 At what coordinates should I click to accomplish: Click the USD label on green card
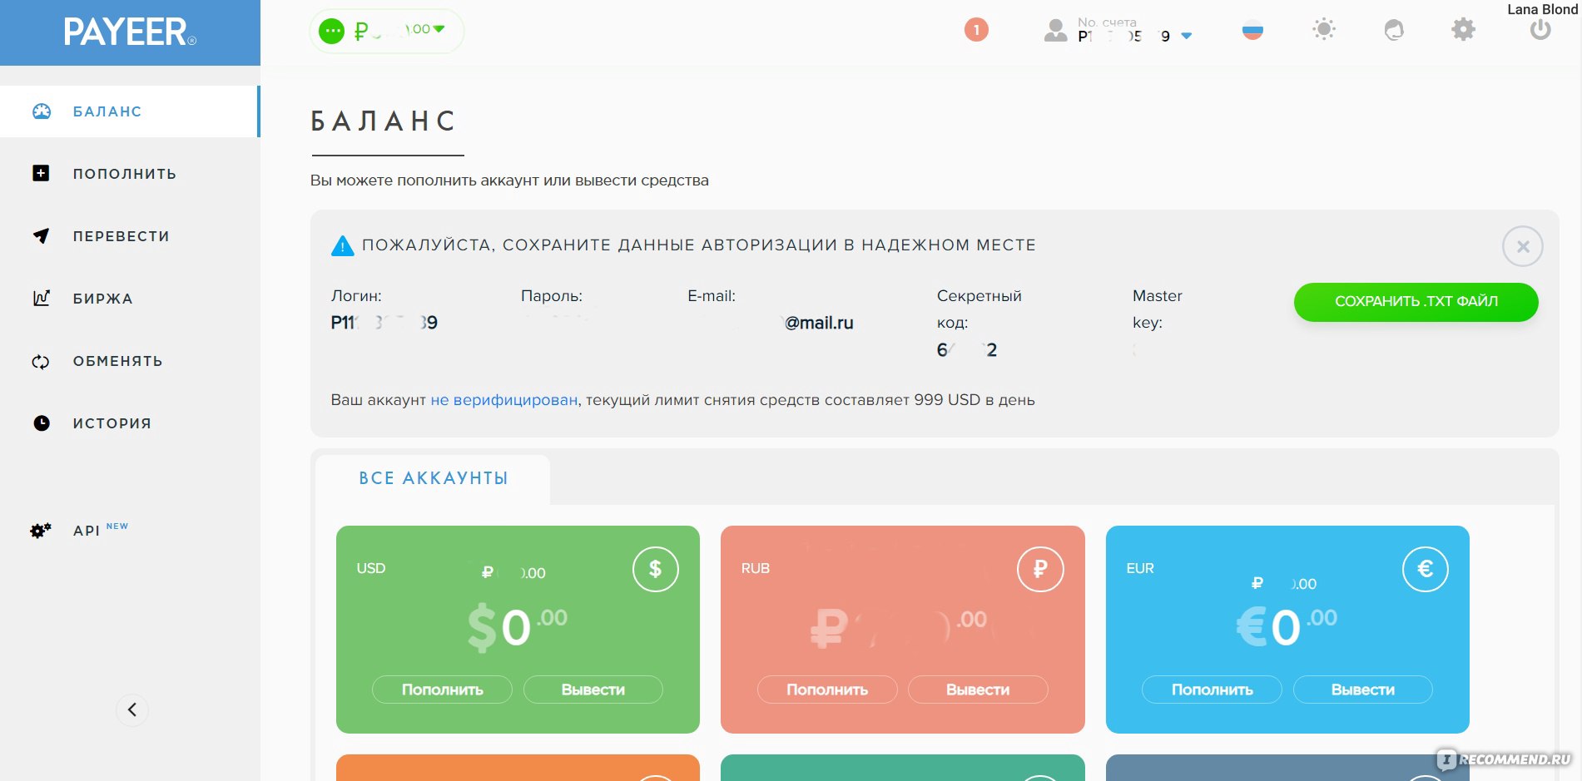[x=371, y=568]
